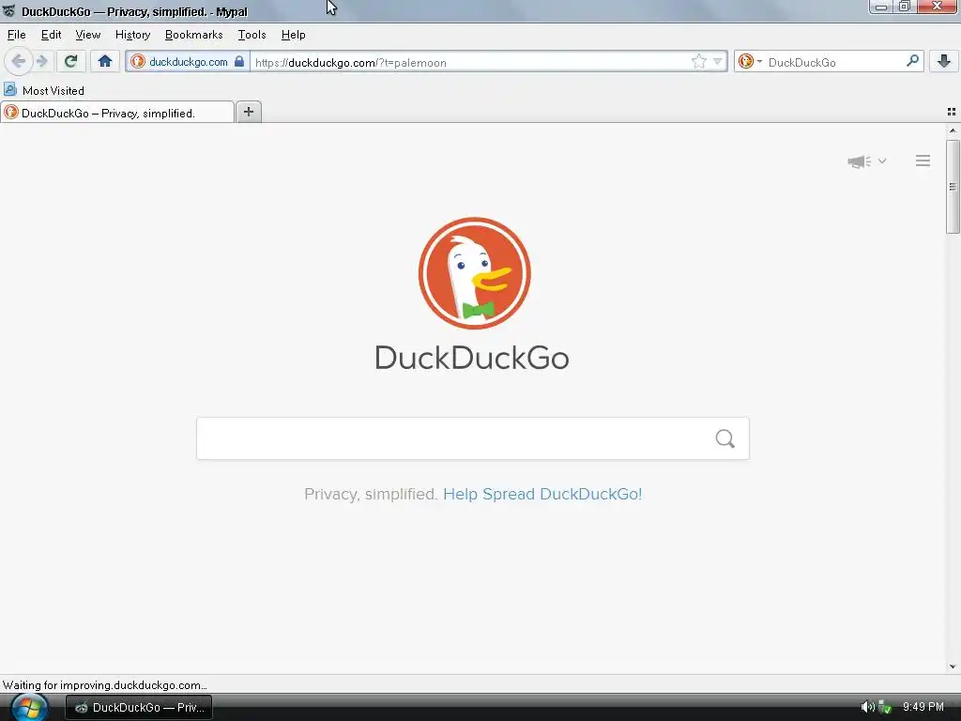The image size is (961, 721).
Task: Click the 9:49 PM clock
Action: click(923, 707)
